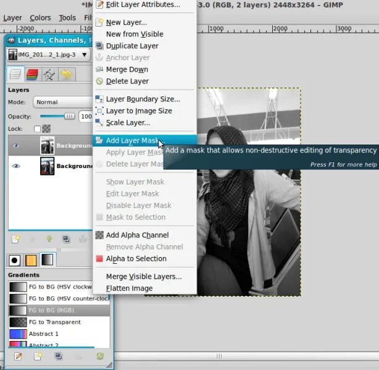The image size is (379, 370).
Task: Choose Alpha to Selection menu entry
Action: [x=144, y=259]
